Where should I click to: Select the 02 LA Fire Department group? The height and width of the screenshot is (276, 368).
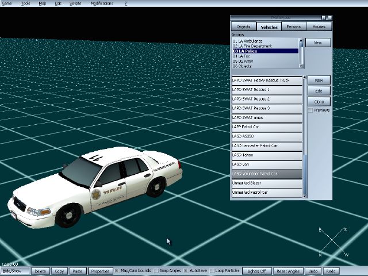(x=265, y=46)
